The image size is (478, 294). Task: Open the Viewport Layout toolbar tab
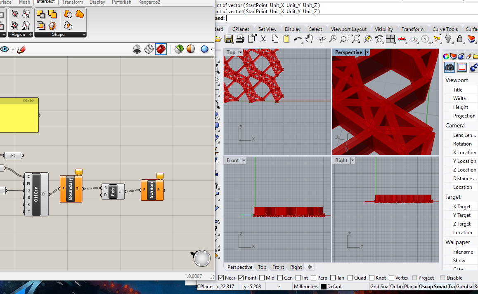pyautogui.click(x=349, y=29)
